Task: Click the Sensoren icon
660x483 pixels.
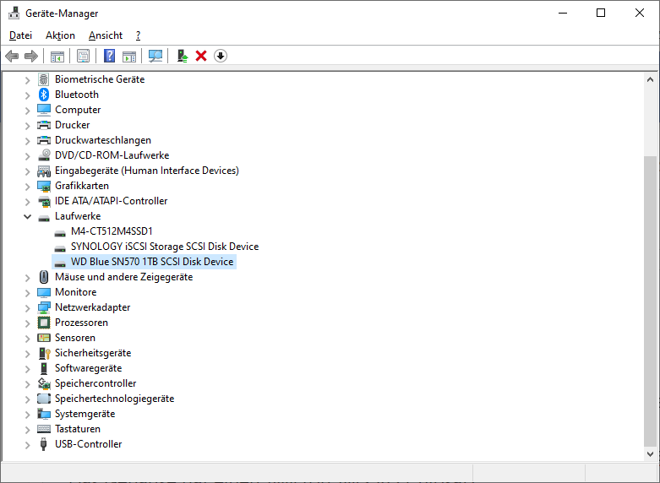Action: (44, 338)
